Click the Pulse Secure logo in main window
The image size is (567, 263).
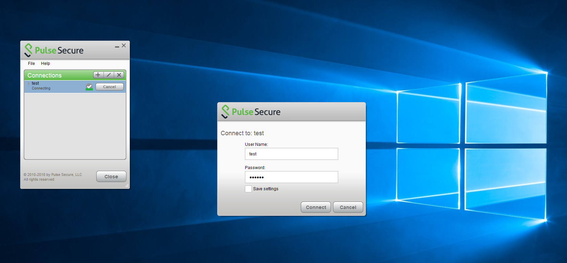tap(54, 50)
